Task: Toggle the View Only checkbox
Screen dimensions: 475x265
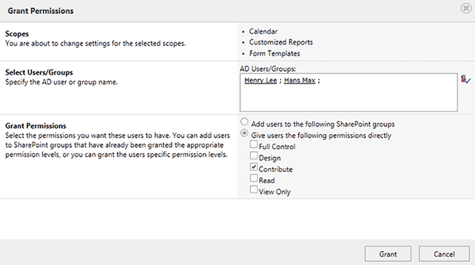Action: (254, 189)
